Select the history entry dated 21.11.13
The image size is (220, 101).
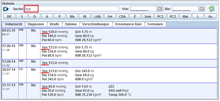pos(110,90)
